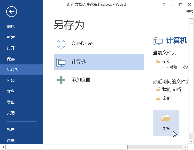Viewport: 194px width, 150px height.
Task: Click the help question mark icon
Action: (164, 4)
